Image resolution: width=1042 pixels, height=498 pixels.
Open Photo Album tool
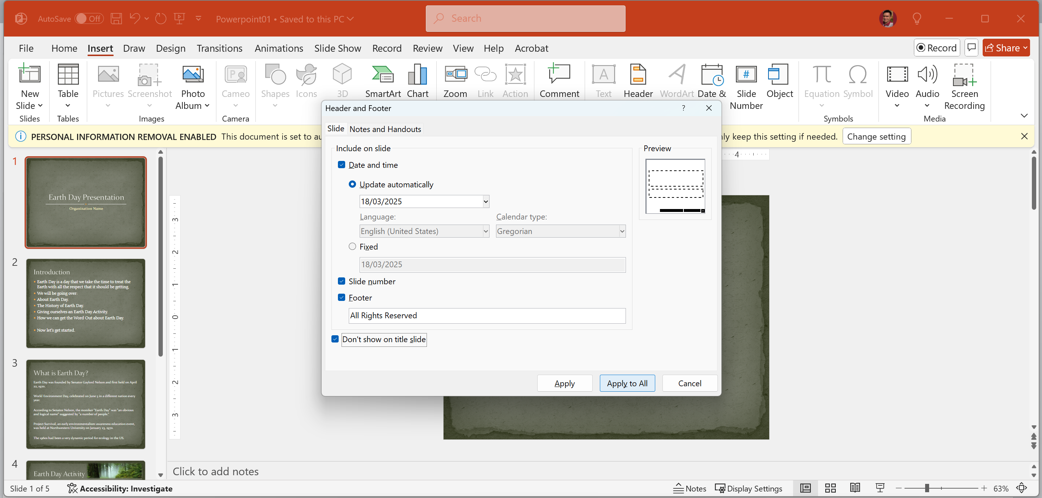coord(192,86)
